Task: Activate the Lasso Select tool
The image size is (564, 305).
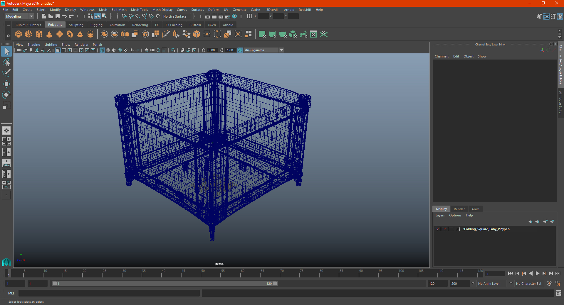Action: tap(6, 62)
